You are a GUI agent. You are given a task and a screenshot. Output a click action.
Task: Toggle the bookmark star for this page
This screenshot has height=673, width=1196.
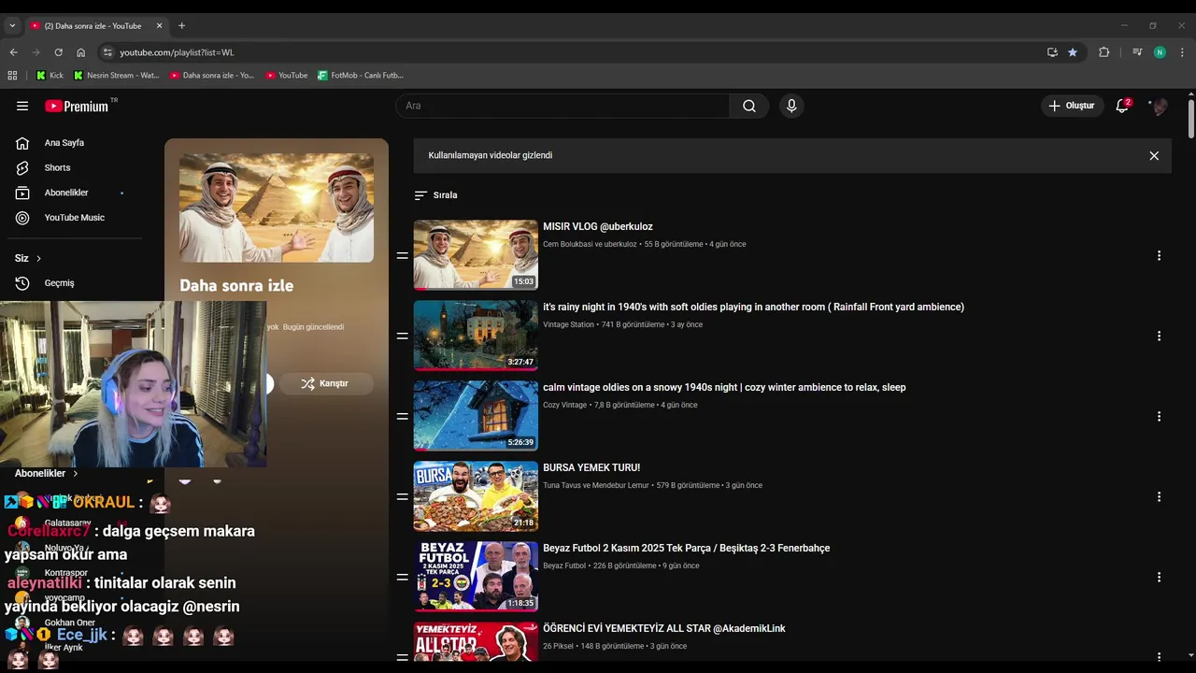[x=1073, y=52]
